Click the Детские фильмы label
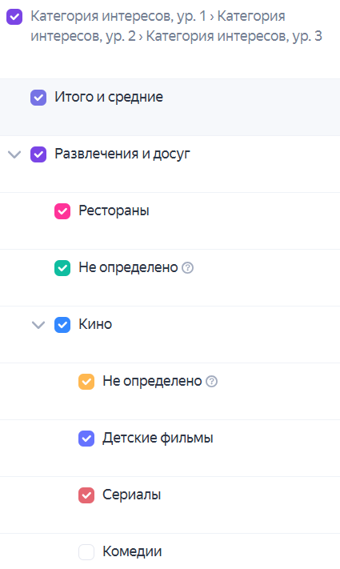This screenshot has width=340, height=569. click(x=158, y=438)
